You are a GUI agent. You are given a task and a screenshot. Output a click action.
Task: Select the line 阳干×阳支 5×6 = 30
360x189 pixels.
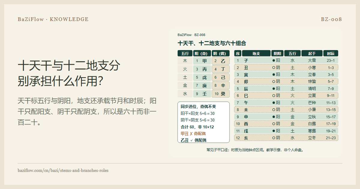(197, 113)
